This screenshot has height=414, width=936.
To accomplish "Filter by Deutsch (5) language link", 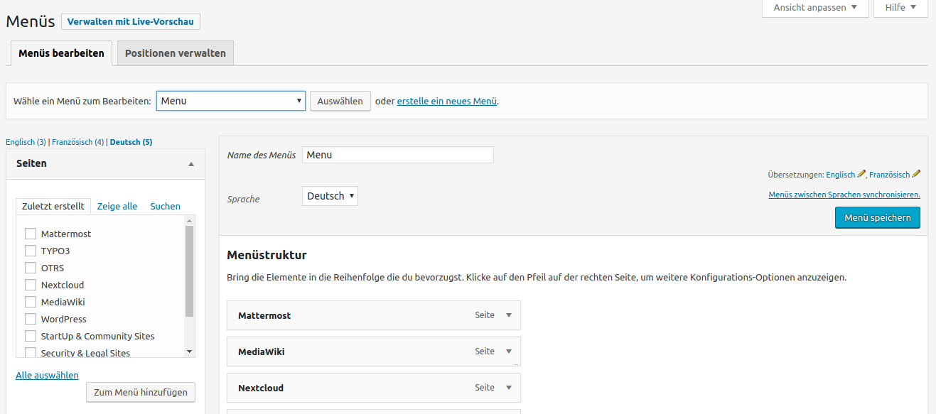I will 131,142.
